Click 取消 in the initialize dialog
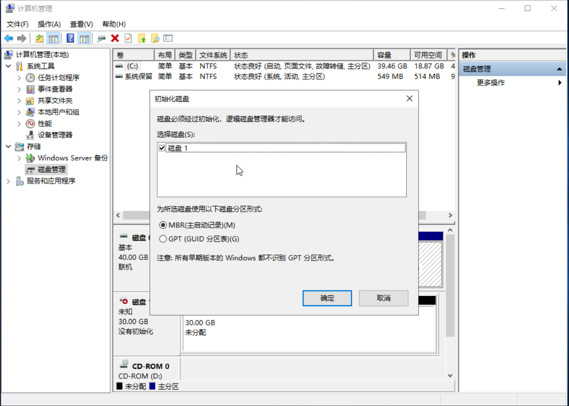 click(384, 298)
